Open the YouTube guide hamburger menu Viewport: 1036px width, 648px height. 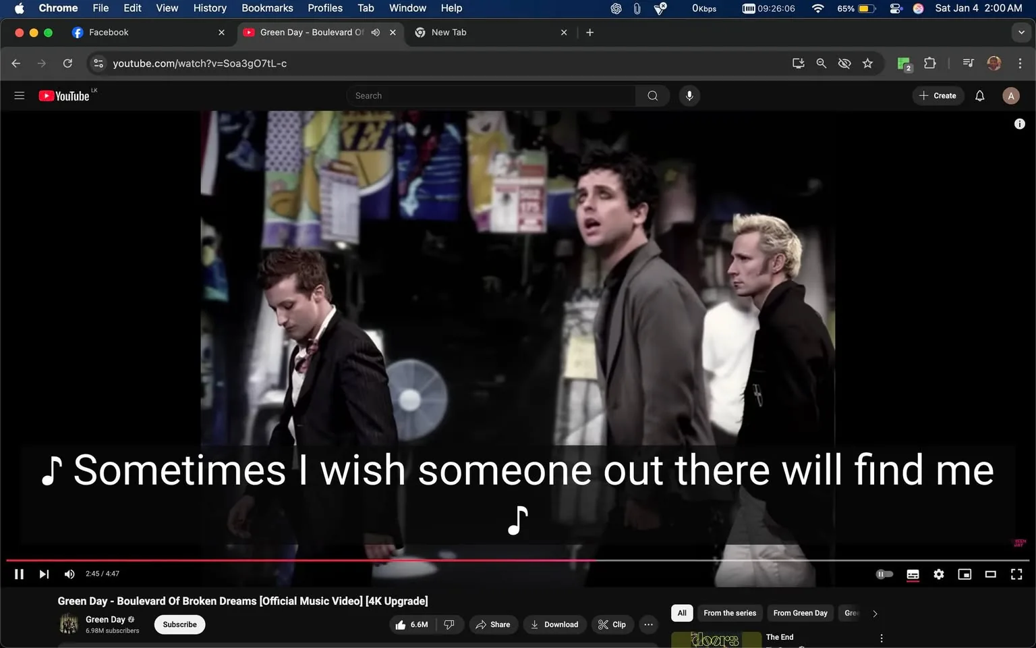click(19, 95)
